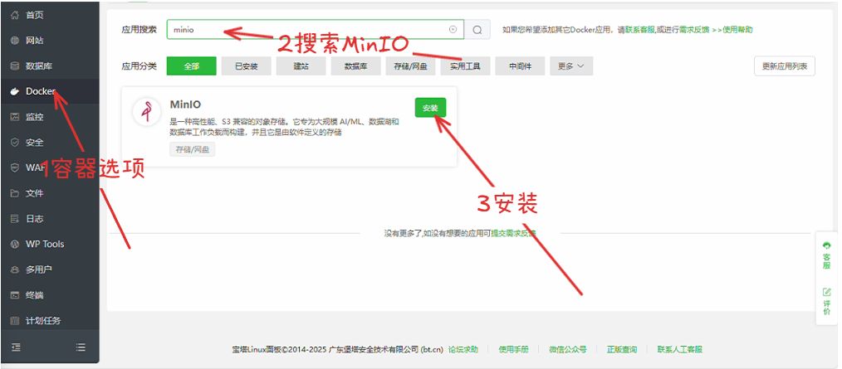Open 联系人工客服 footer link

point(680,350)
